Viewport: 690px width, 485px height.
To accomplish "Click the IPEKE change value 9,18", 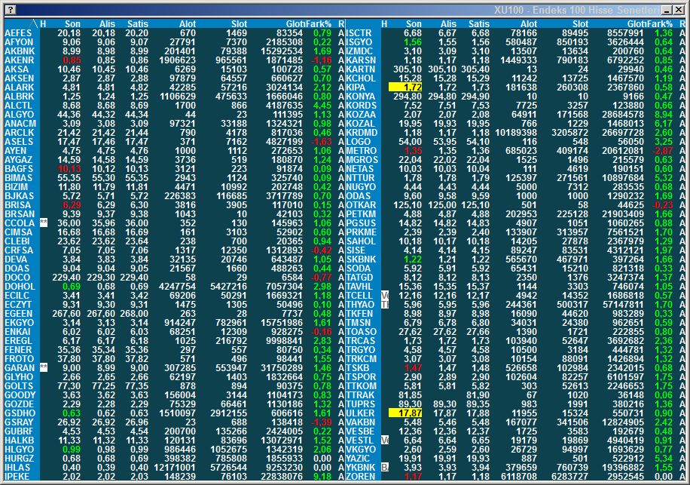I will click(322, 476).
